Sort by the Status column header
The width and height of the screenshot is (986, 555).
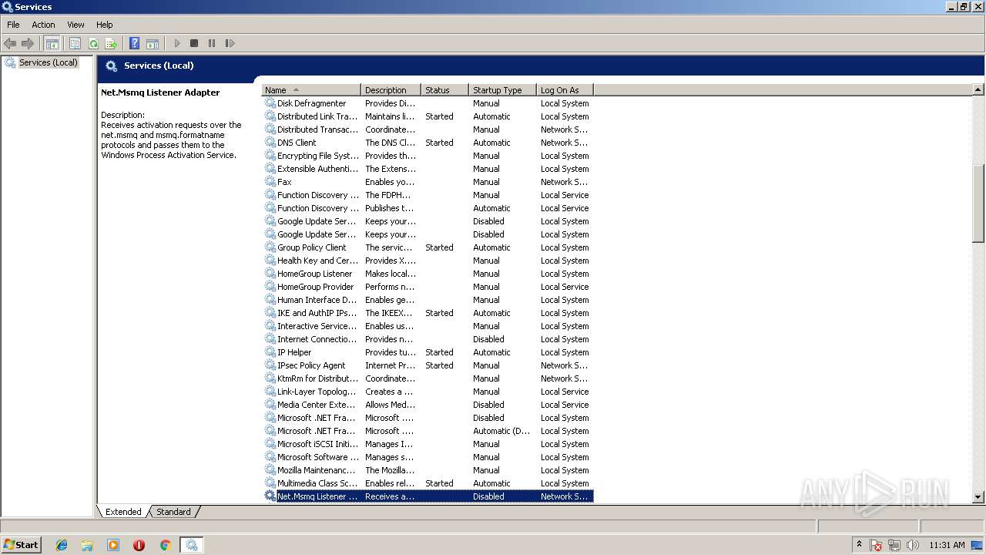point(444,90)
